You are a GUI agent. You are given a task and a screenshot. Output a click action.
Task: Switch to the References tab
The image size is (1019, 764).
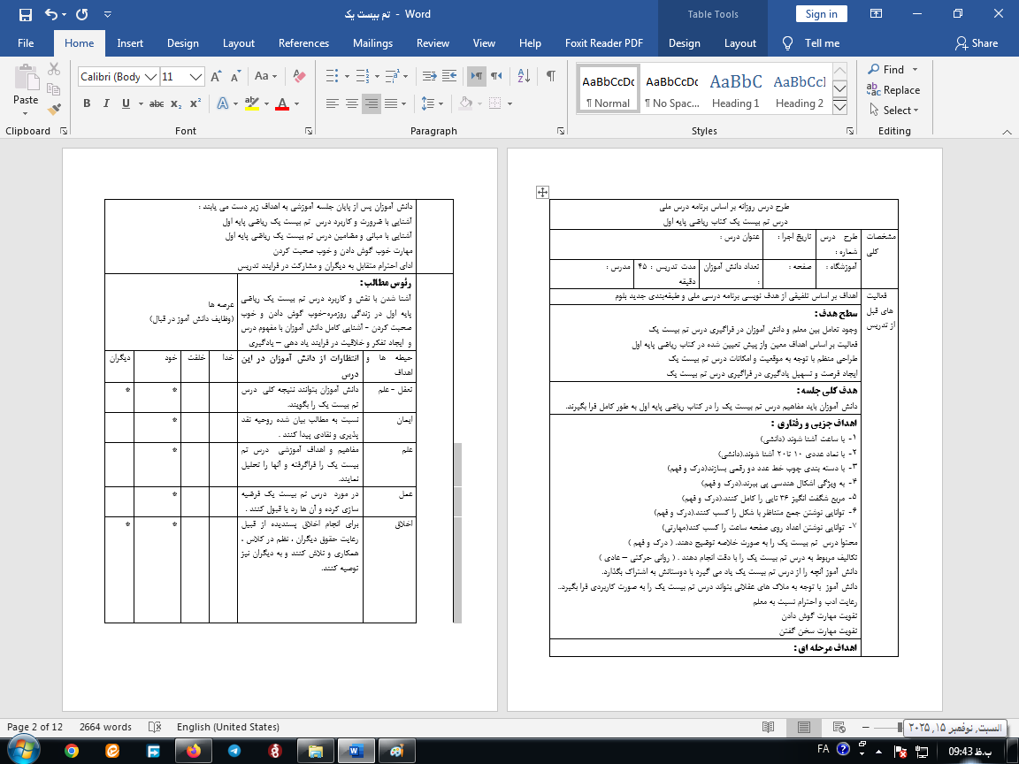[x=303, y=43]
